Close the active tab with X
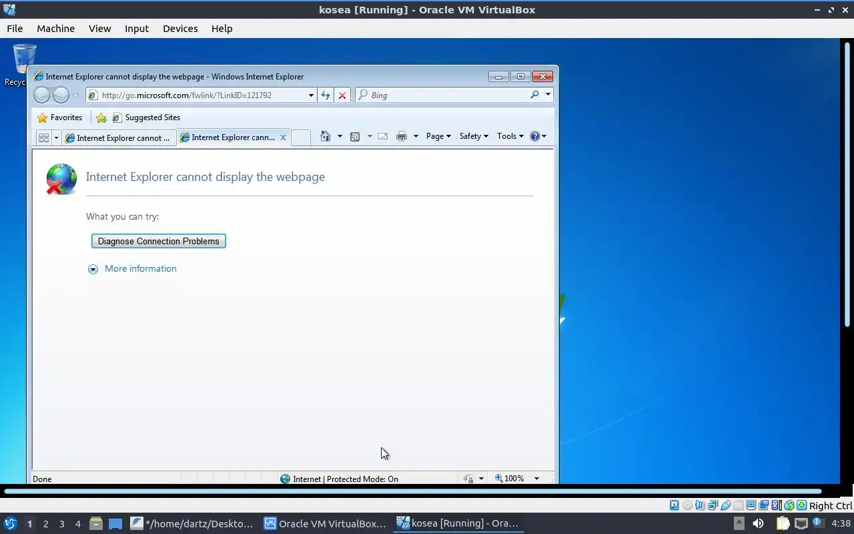Screen dimensions: 854x534 [283, 138]
